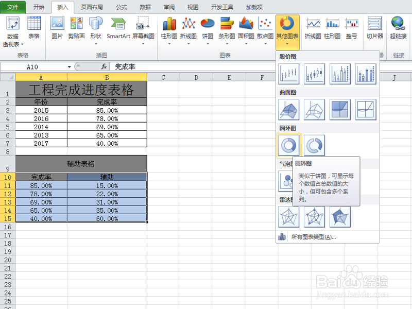Screen dimensions: 412x309
Task: Select cell containing year 2015
Action: [x=41, y=110]
